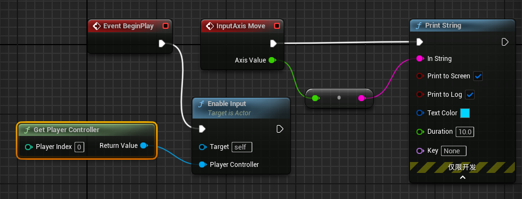Uncheck the Print to Log checkbox
Screen dimensions: 522x199
click(470, 95)
